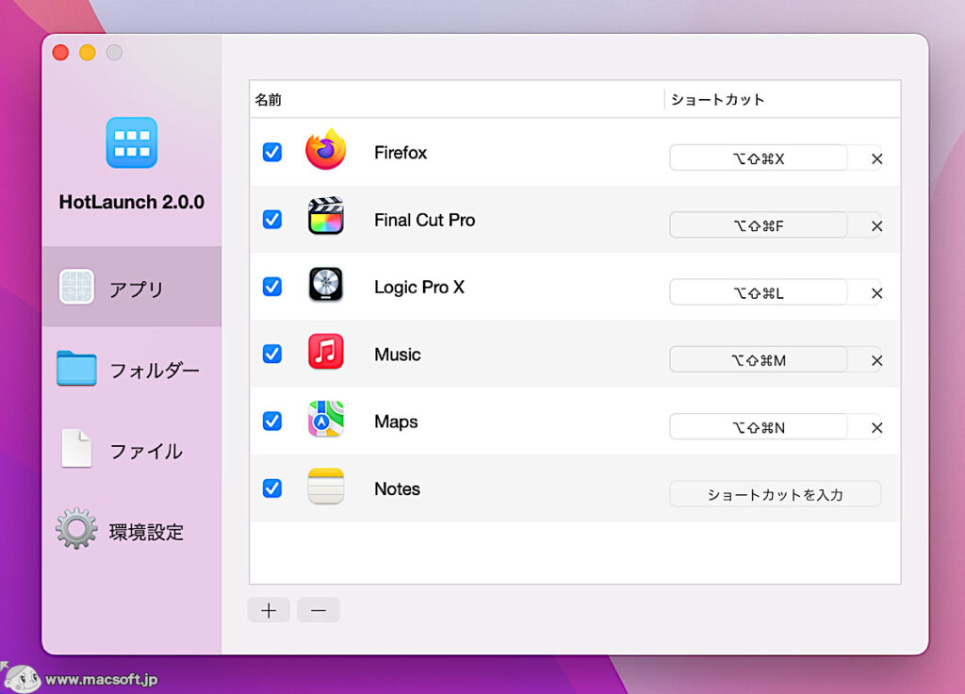Remove selected app with minus button
Image resolution: width=965 pixels, height=694 pixels.
pyautogui.click(x=319, y=610)
